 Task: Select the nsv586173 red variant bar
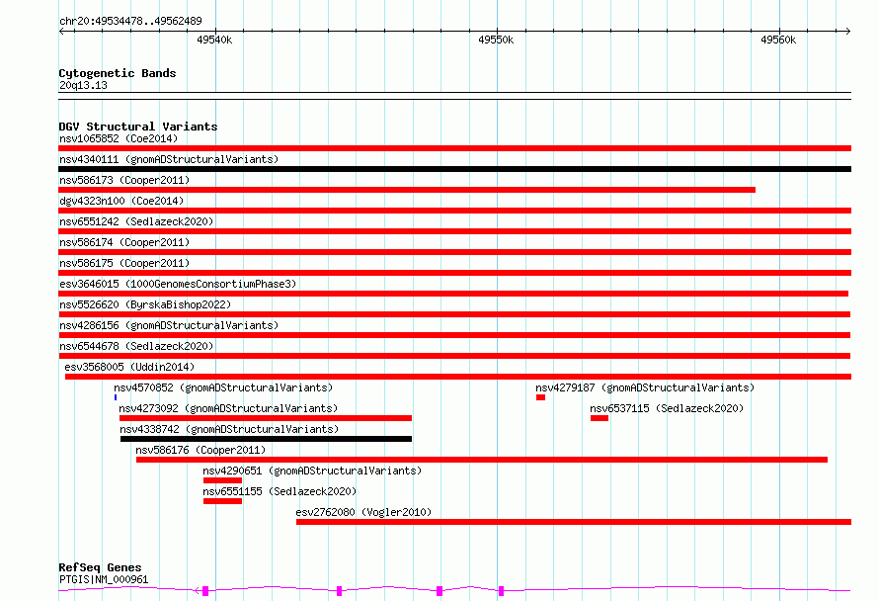click(x=407, y=190)
